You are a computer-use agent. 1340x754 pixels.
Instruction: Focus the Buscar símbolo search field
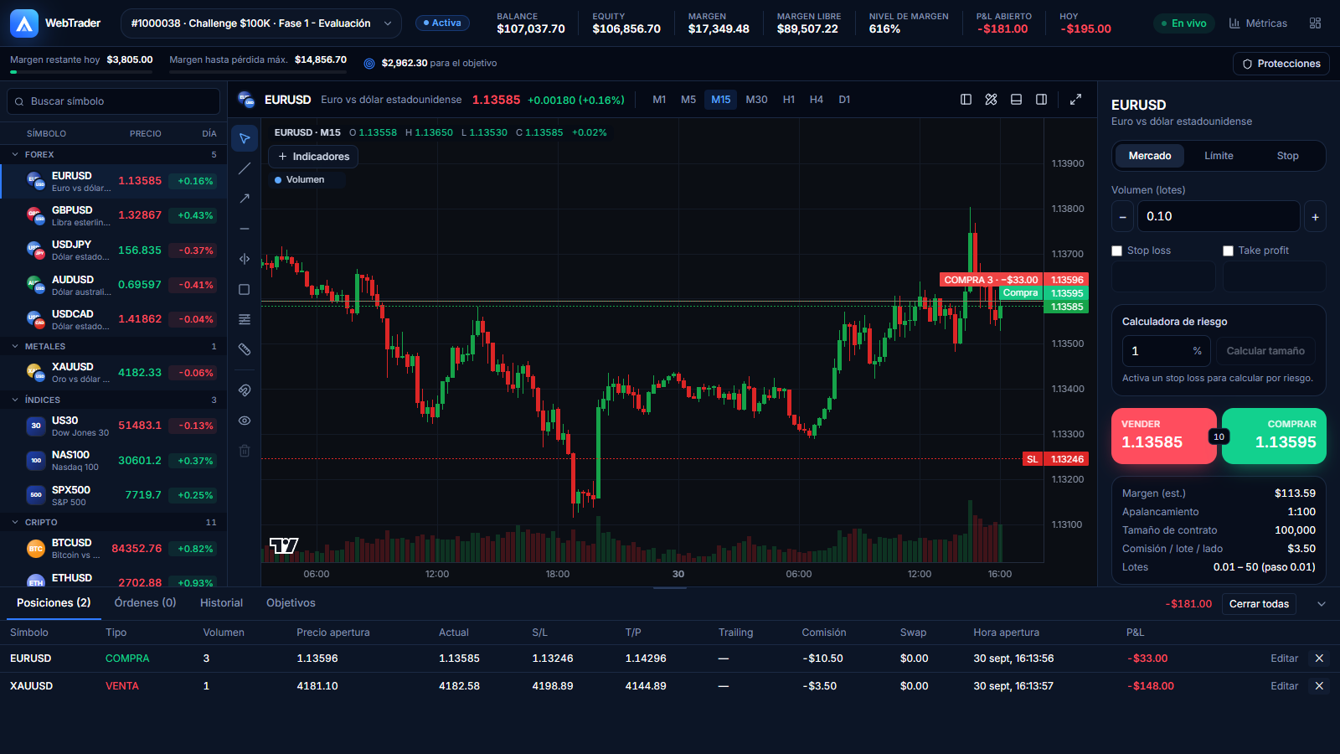point(114,101)
